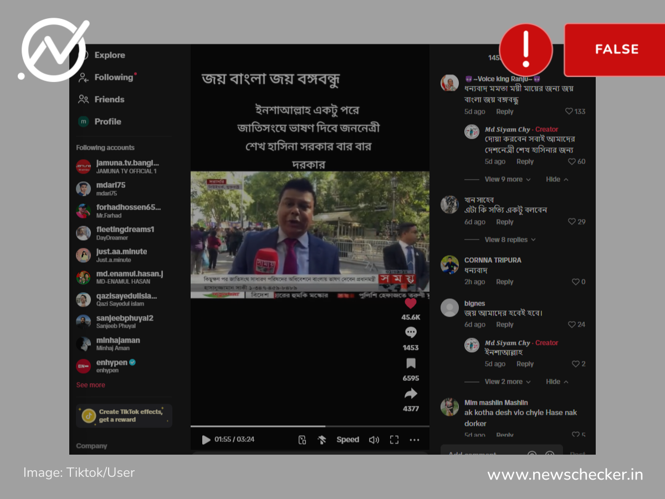Like Voice king Ranju's comment with 133 likes
Image resolution: width=665 pixels, height=499 pixels.
569,111
